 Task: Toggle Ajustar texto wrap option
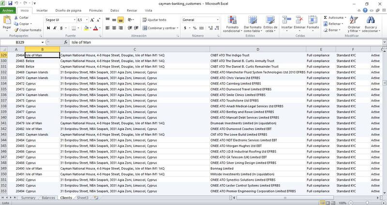pyautogui.click(x=153, y=20)
